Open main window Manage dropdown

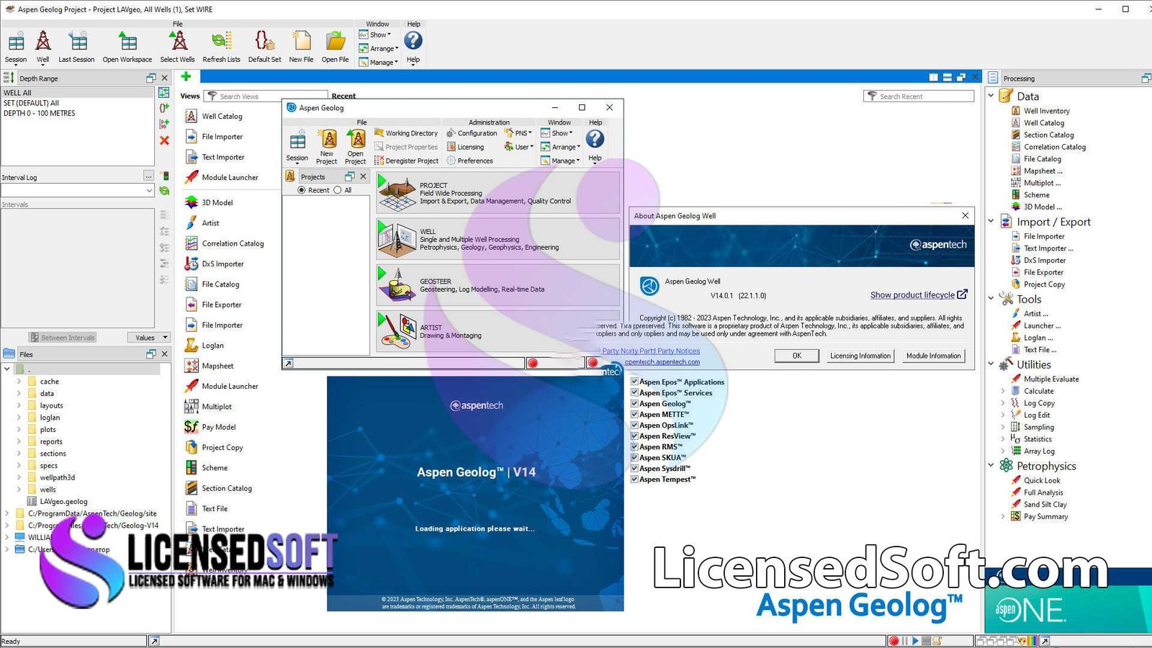(378, 63)
